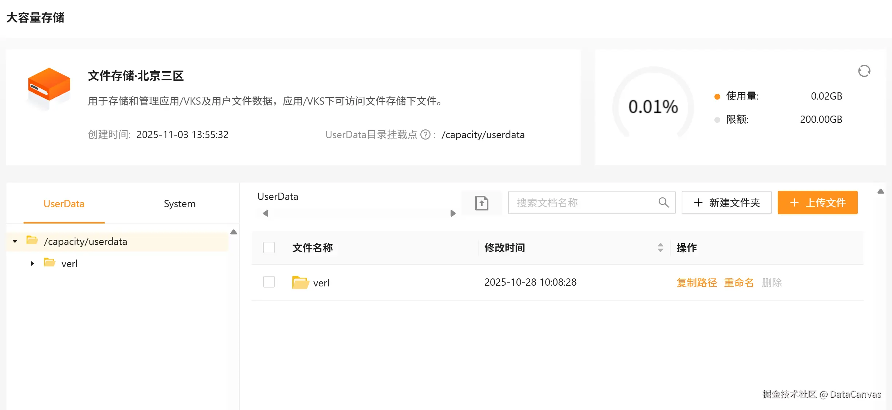Click the orange 上传文件 button

817,202
